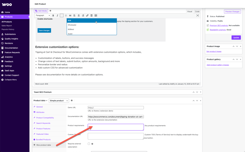This screenshot has width=245, height=152.
Task: Click the Update button
Action: (x=236, y=37)
